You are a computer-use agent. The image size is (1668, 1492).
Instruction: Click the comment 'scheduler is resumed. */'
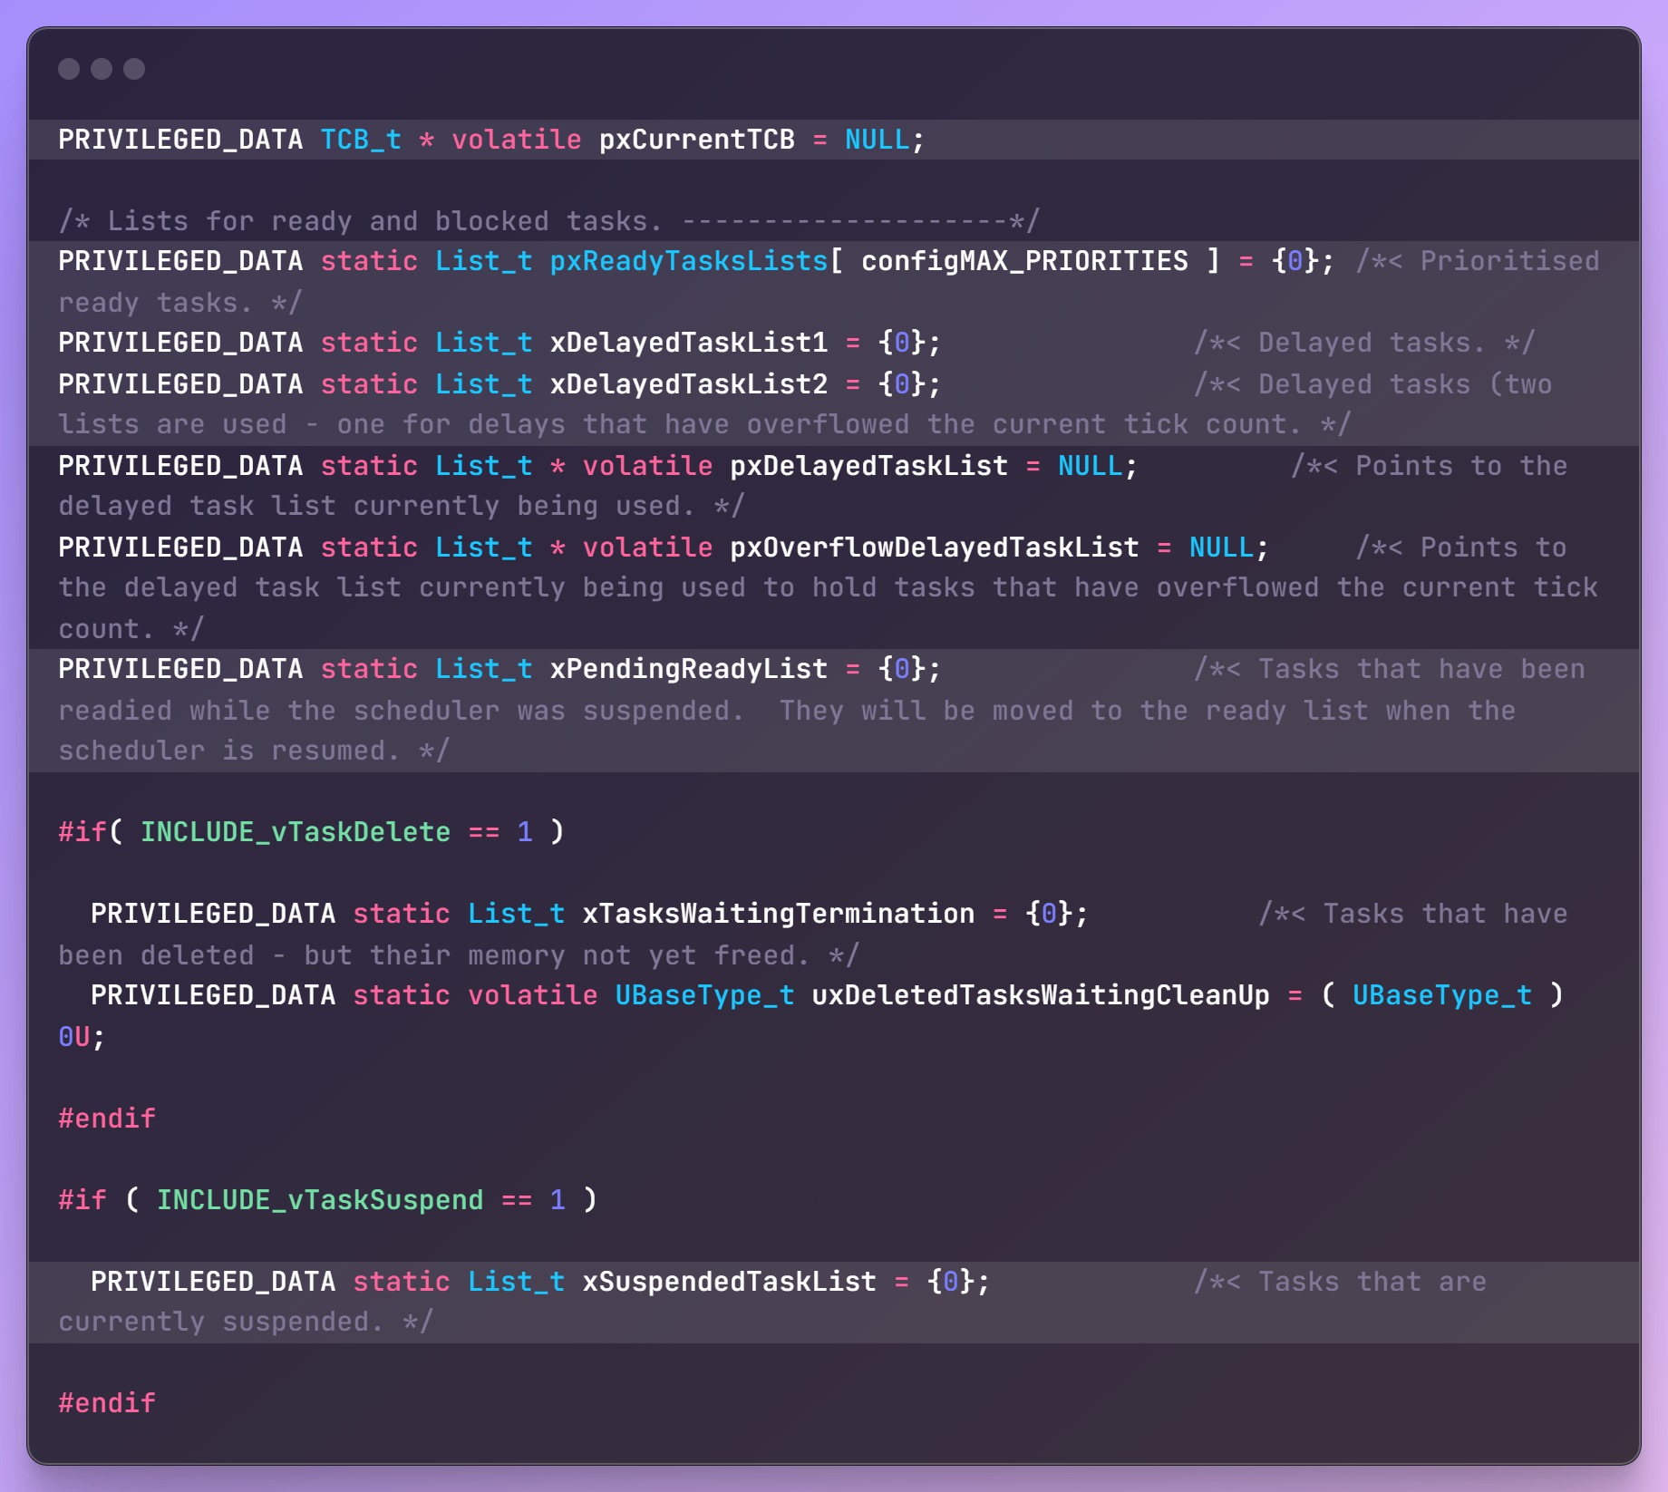tap(254, 751)
